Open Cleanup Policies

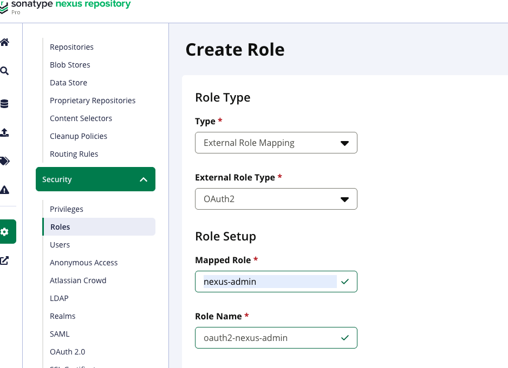[79, 136]
